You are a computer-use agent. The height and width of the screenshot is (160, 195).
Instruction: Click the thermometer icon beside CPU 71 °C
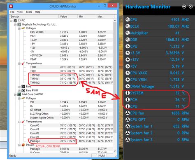pyautogui.click(x=128, y=106)
